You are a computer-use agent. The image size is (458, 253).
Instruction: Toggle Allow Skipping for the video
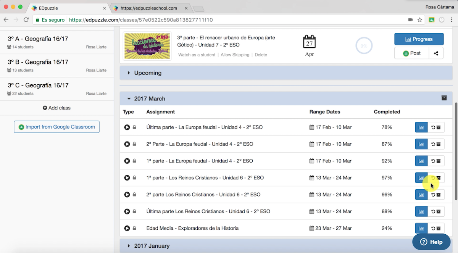click(x=235, y=55)
